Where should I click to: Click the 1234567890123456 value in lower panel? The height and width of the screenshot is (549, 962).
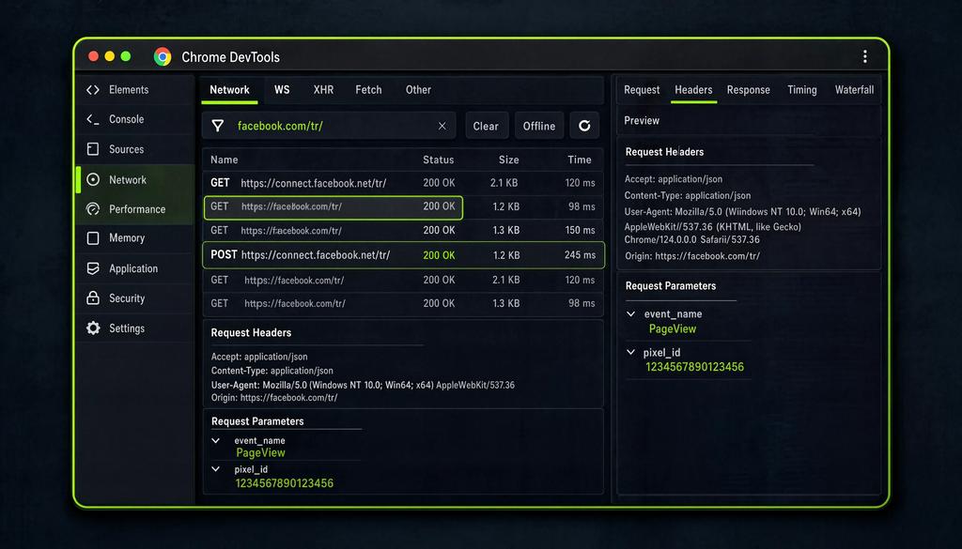284,483
